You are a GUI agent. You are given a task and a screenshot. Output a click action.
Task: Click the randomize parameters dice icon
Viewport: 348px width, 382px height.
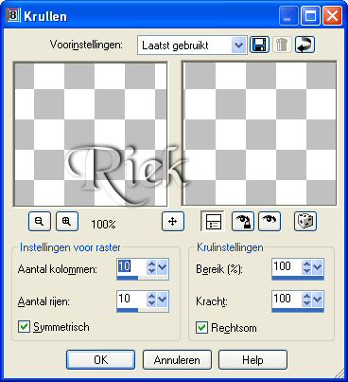click(x=305, y=222)
